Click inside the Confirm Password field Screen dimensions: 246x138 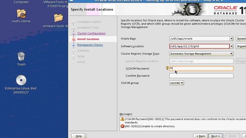coord(201,76)
